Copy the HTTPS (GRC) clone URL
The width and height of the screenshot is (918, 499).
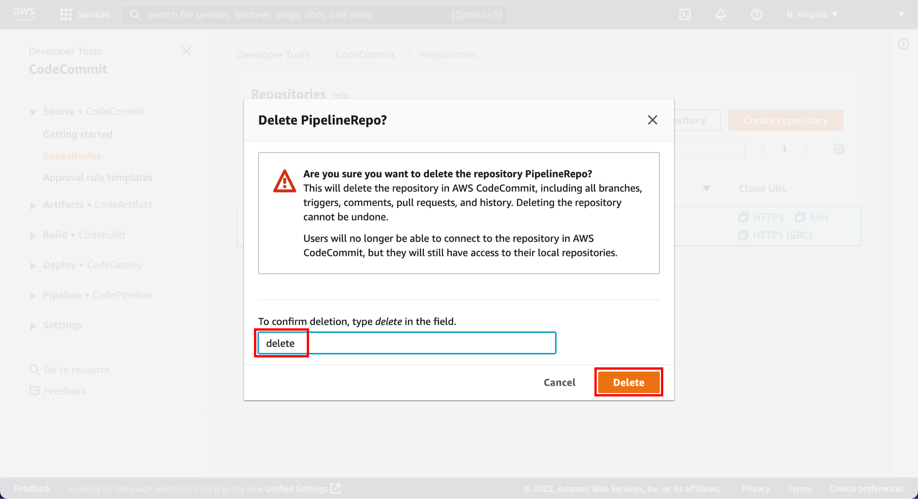pos(775,235)
